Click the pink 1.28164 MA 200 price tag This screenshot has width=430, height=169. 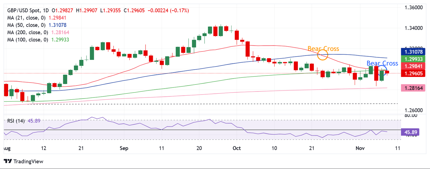413,88
